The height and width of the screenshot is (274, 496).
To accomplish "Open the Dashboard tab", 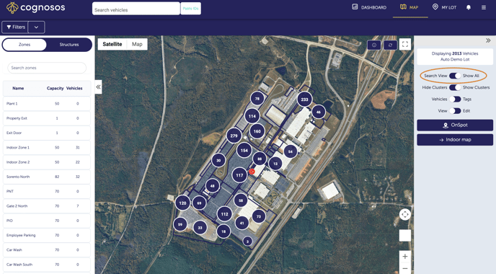I will 369,7.
